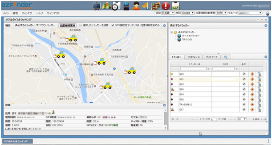Open the auto-update interval dropdown 60秒
272x145 pixels.
(221, 13)
